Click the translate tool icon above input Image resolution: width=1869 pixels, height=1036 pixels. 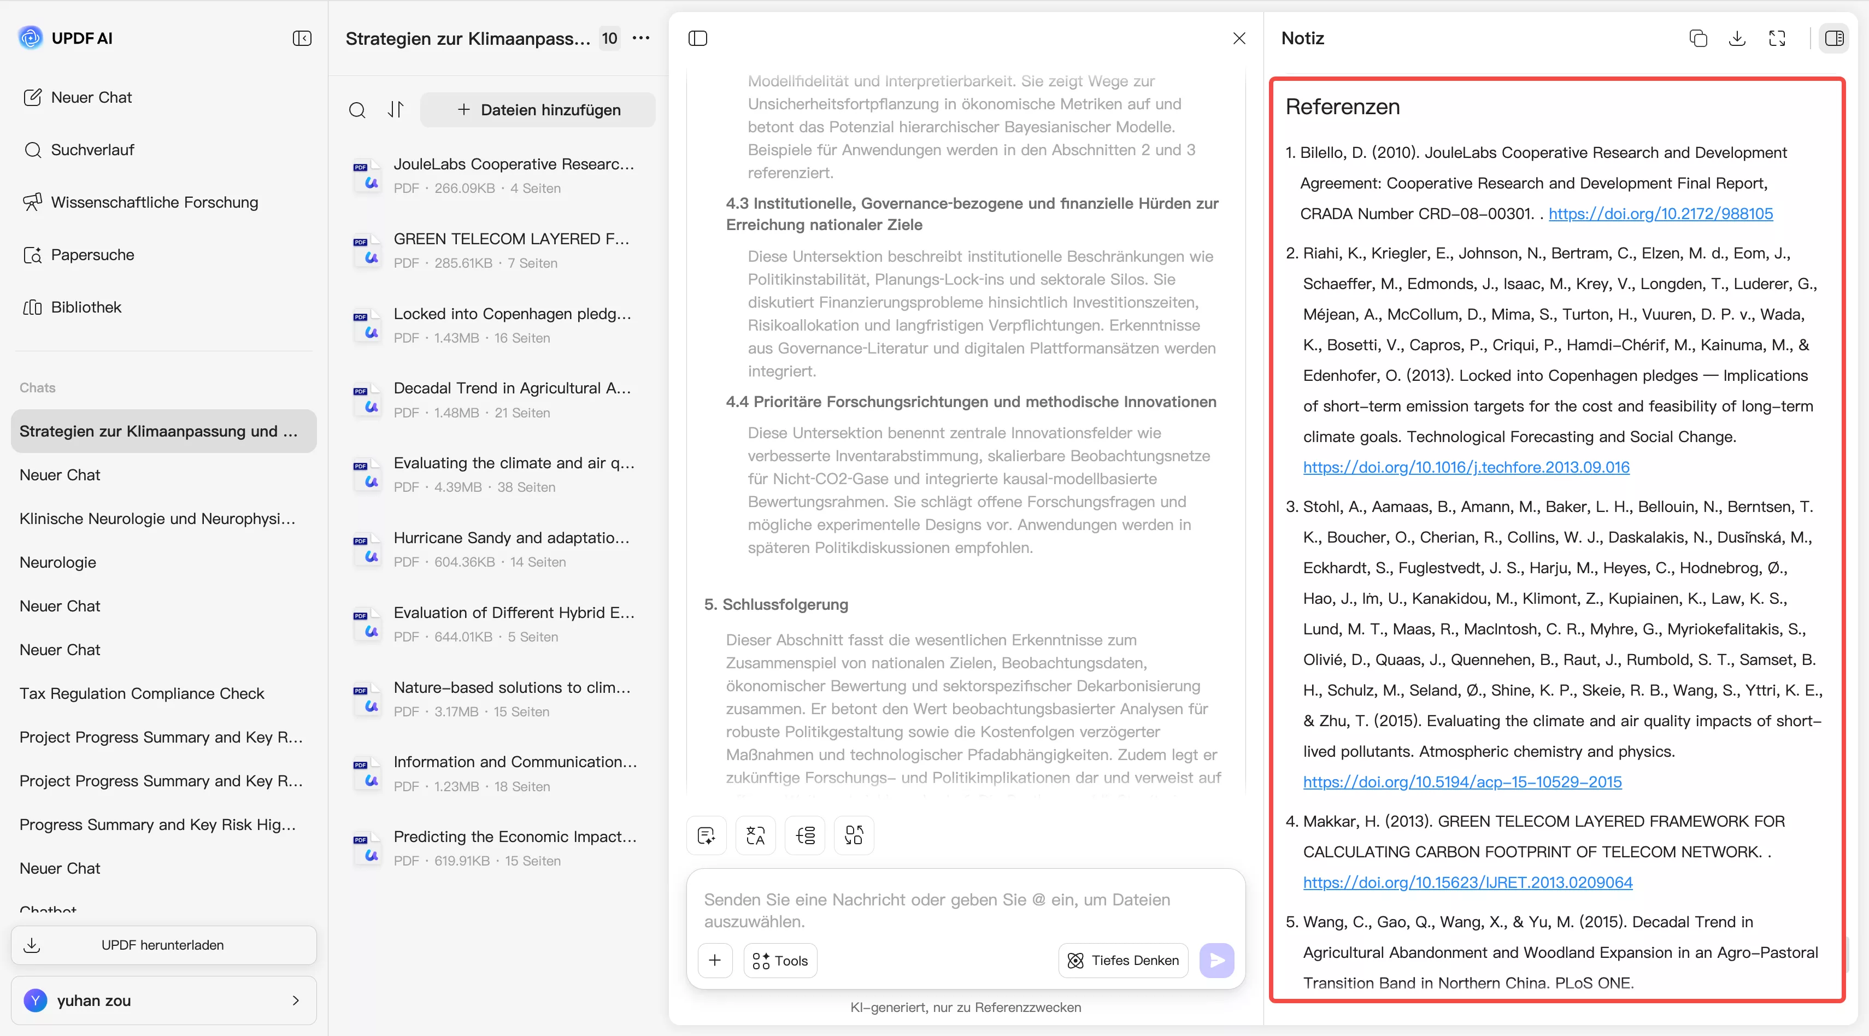[x=755, y=836]
